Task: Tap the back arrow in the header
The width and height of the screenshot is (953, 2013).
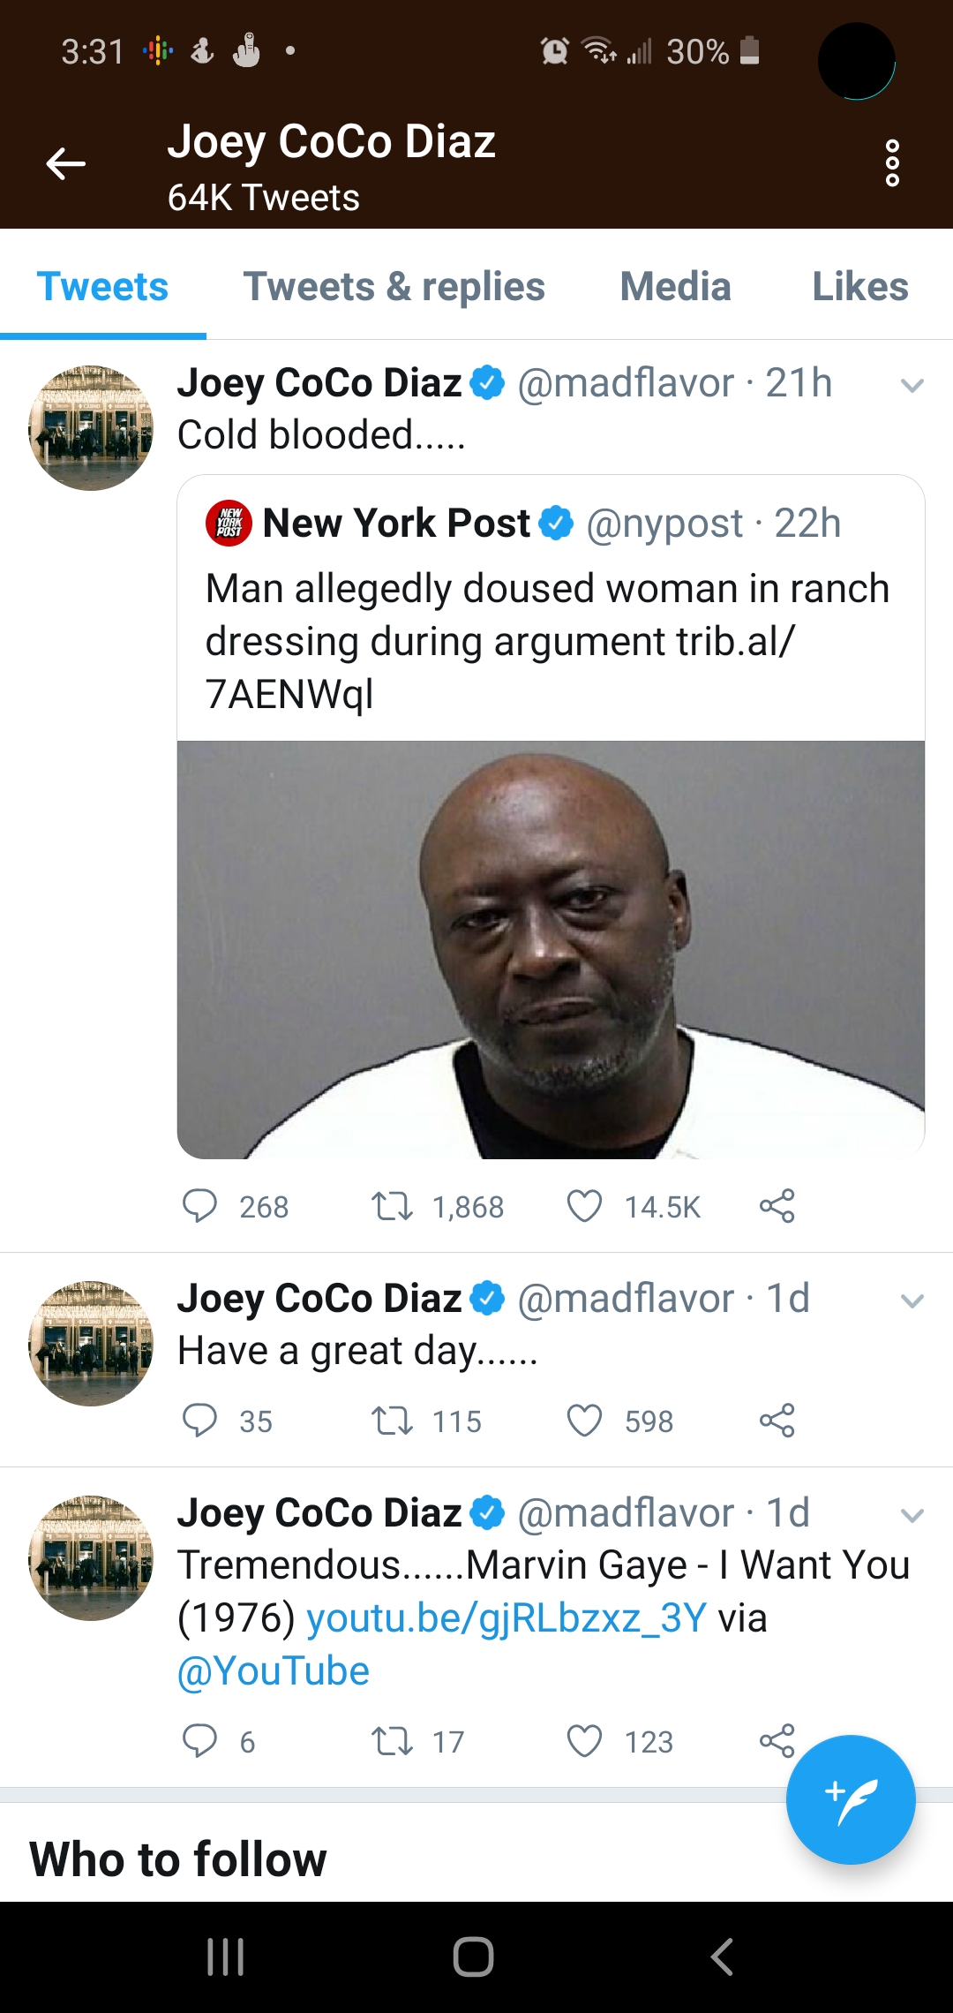Action: [66, 164]
